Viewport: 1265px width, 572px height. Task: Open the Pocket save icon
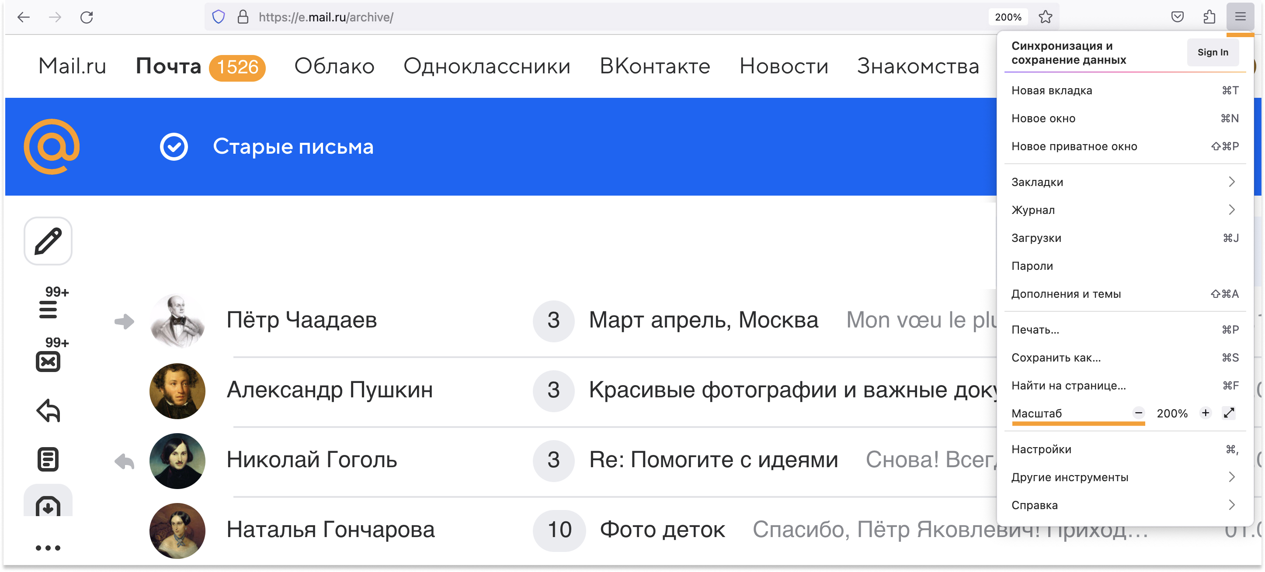[1177, 17]
